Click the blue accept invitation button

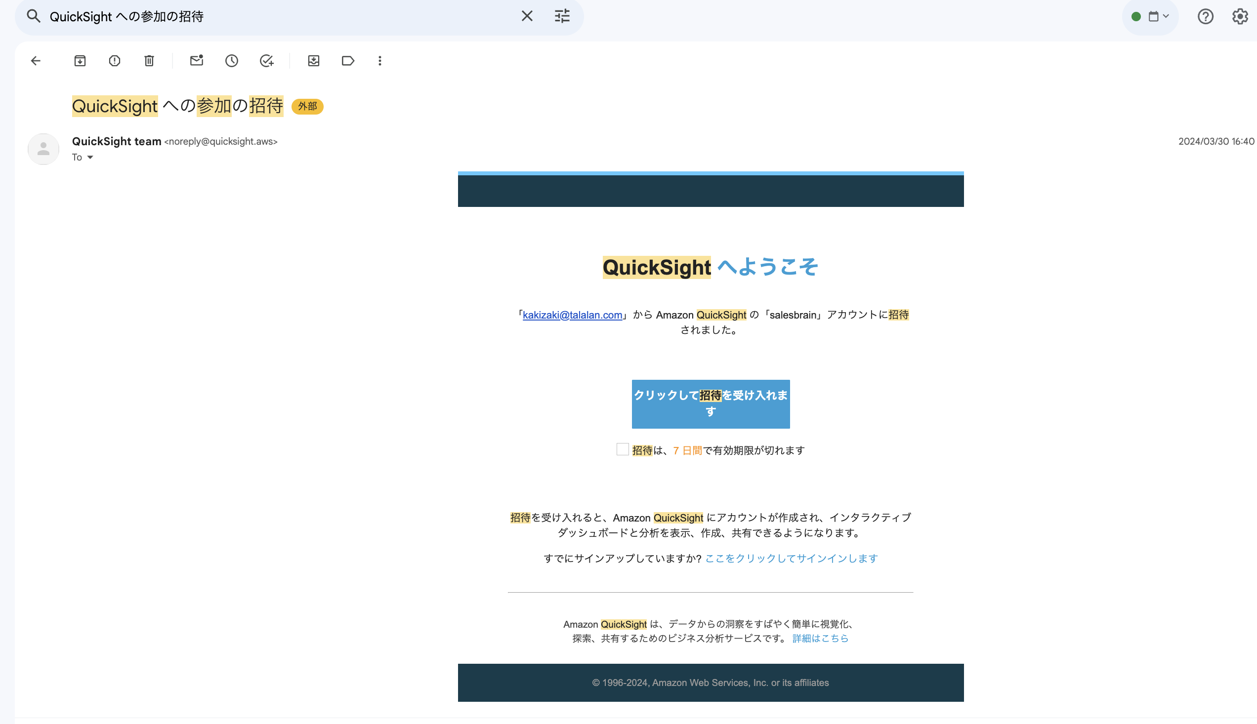click(x=711, y=404)
